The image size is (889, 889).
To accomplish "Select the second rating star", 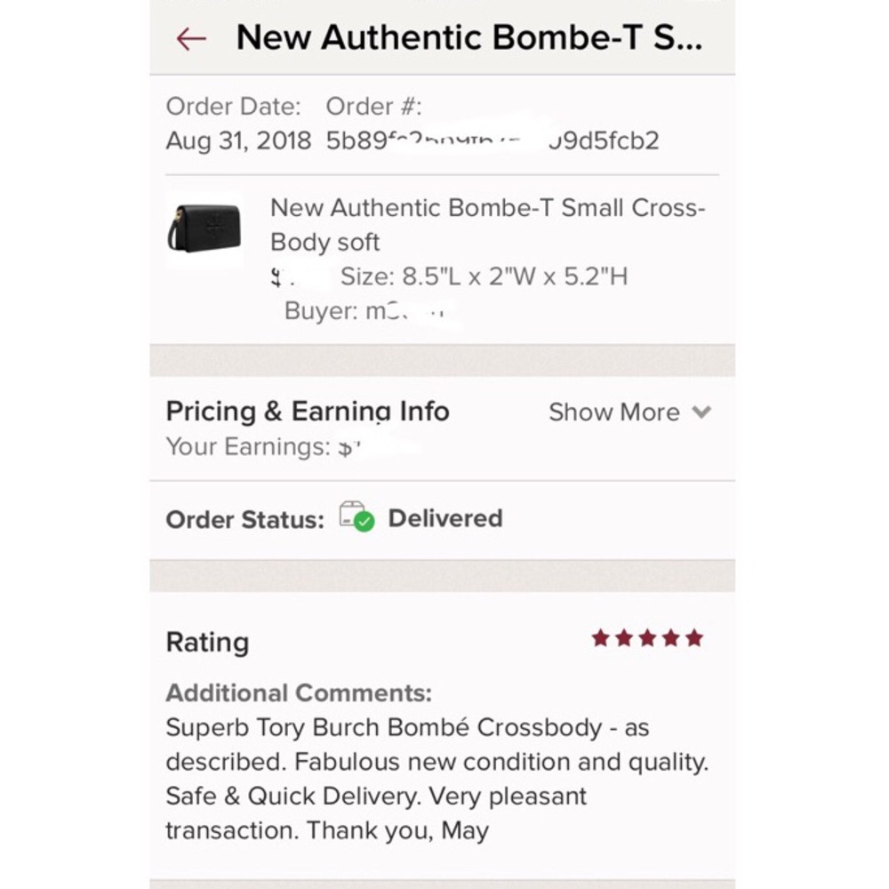I will (624, 637).
